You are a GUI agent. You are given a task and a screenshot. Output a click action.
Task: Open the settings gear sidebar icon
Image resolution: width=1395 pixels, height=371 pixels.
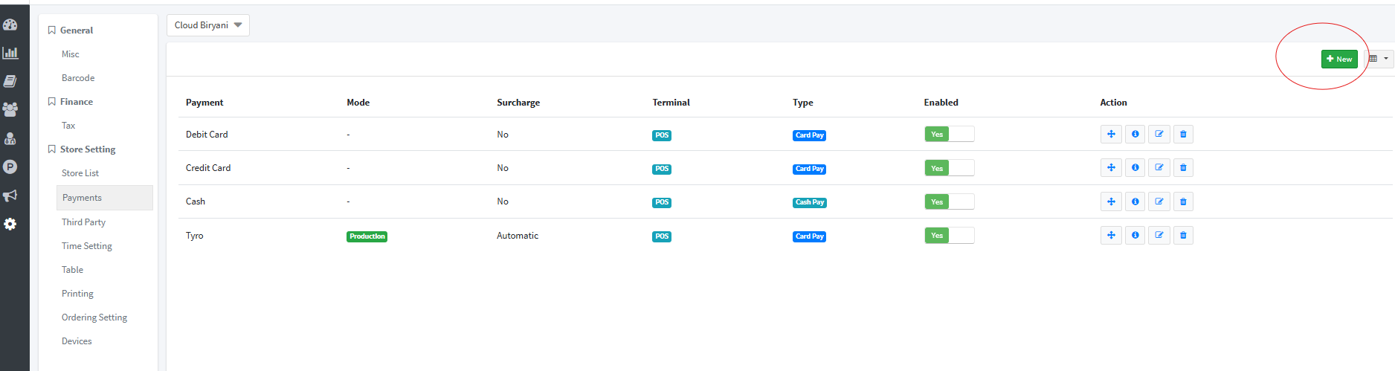point(10,224)
